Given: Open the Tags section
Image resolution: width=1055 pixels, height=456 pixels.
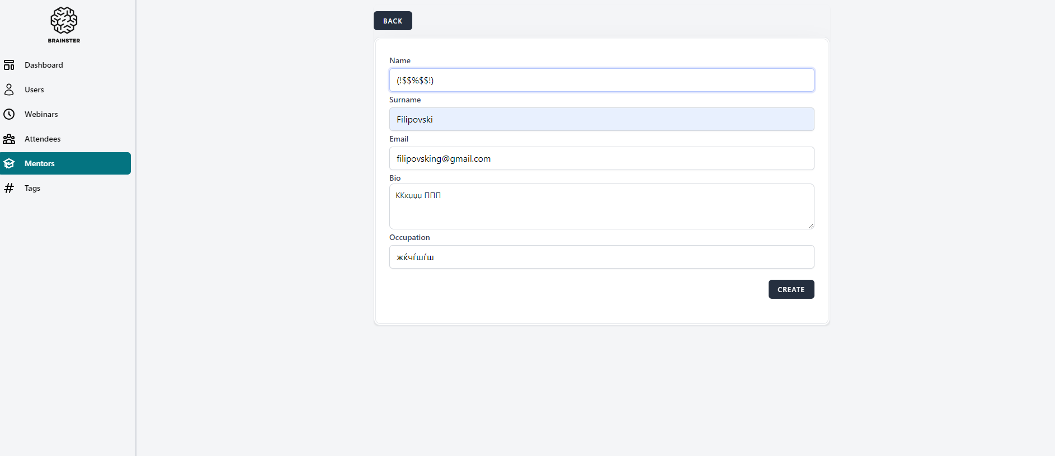Looking at the screenshot, I should tap(32, 188).
